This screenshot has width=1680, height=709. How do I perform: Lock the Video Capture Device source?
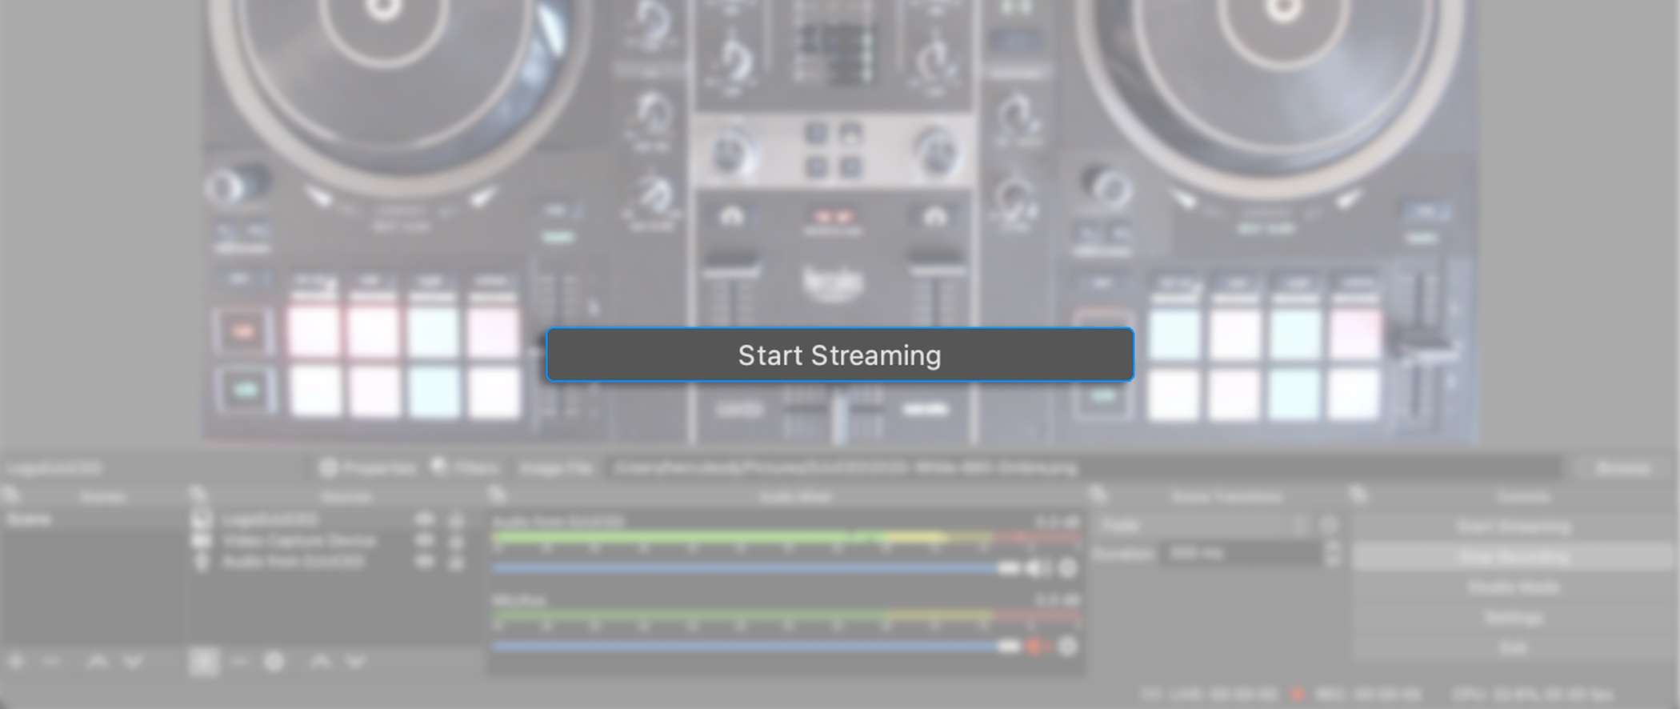pyautogui.click(x=456, y=541)
